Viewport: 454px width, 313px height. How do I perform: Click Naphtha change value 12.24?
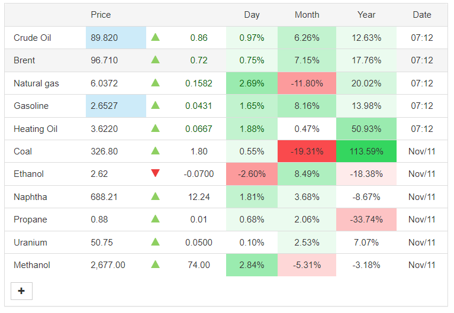[x=199, y=197]
